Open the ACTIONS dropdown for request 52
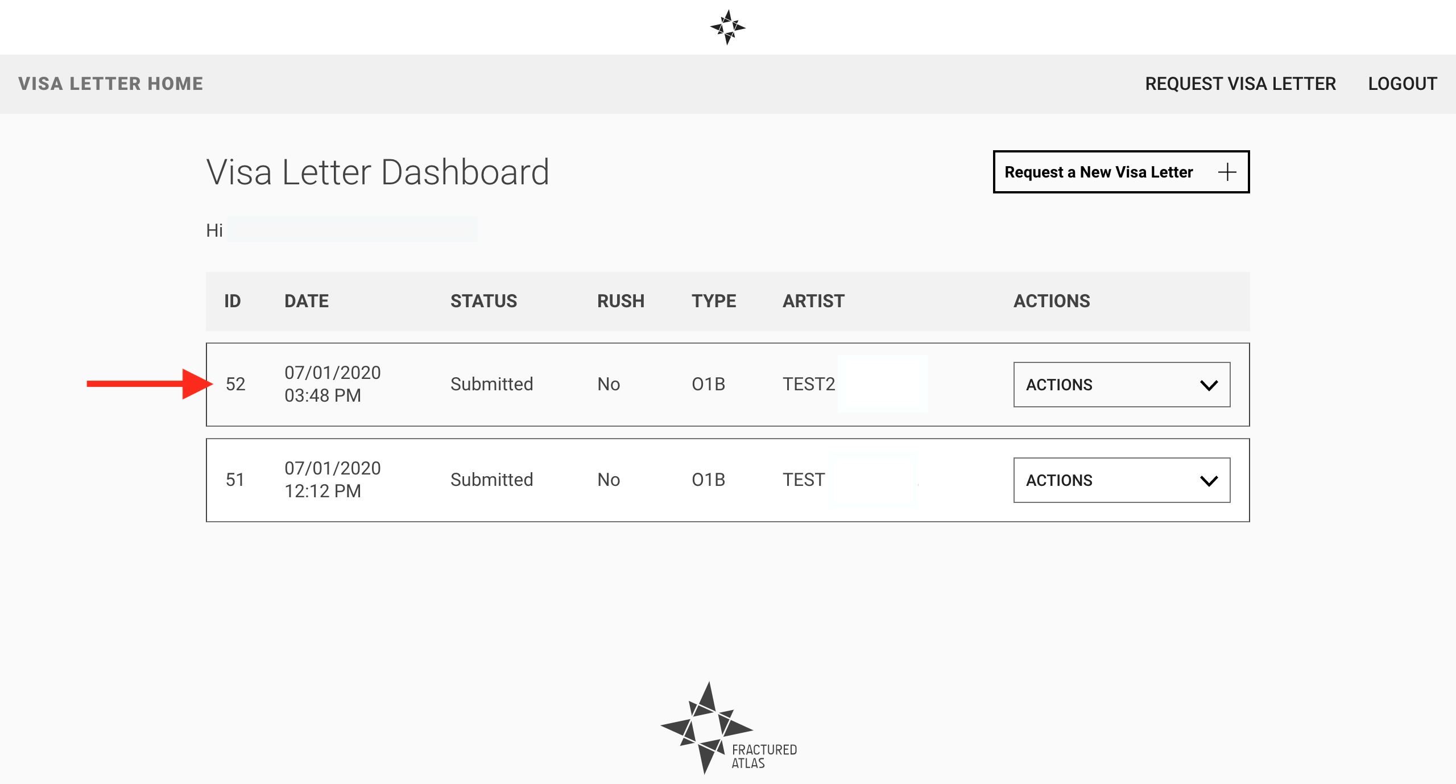The image size is (1456, 784). pyautogui.click(x=1122, y=385)
